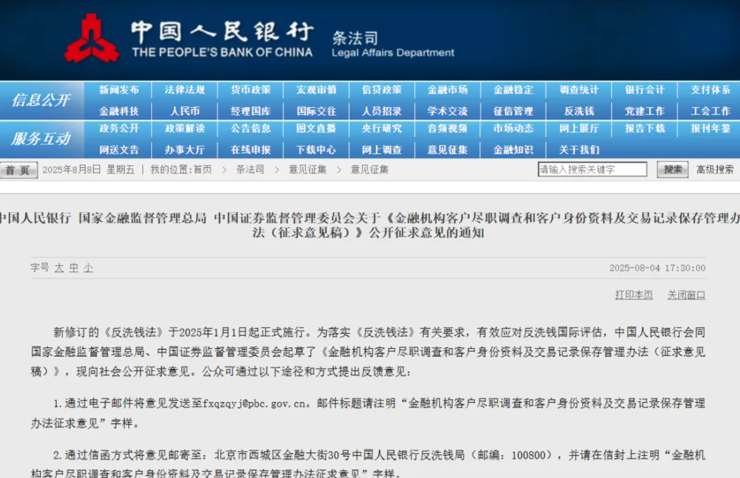Focus the search keyword input field

coord(592,169)
